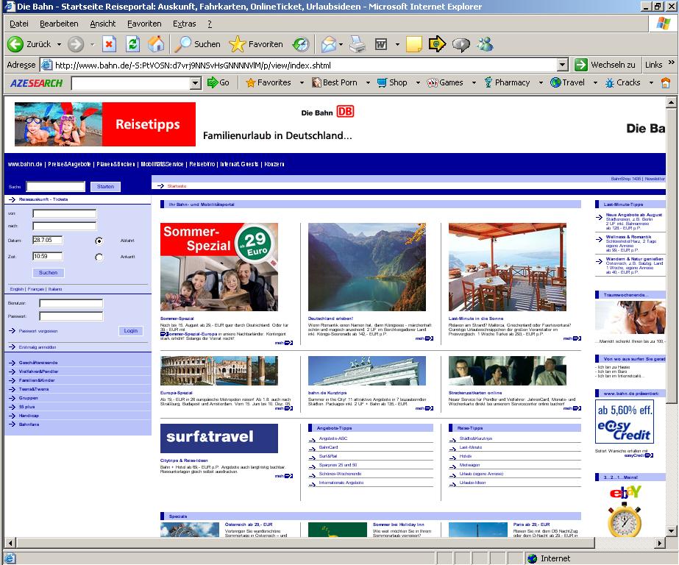The width and height of the screenshot is (679, 565).
Task: Print the page with printer icon
Action: (x=358, y=44)
